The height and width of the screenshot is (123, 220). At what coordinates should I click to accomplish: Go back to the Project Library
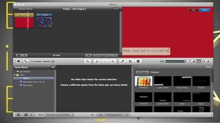click(25, 9)
